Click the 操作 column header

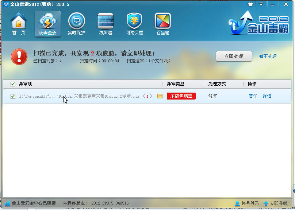252,84
